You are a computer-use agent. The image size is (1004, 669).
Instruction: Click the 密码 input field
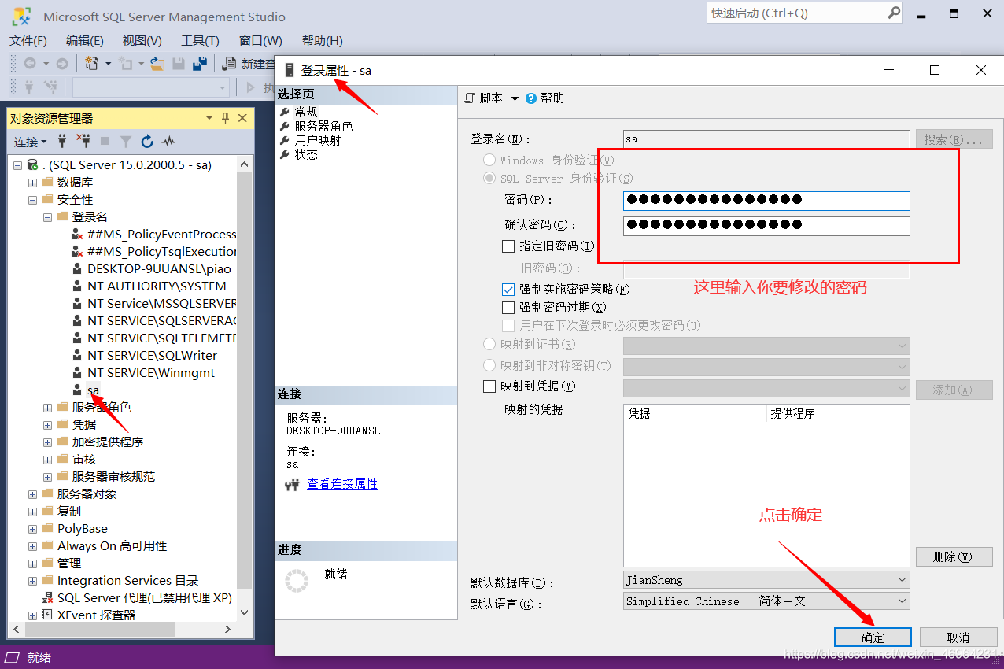coord(766,201)
